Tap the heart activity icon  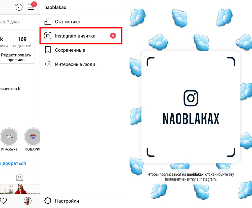point(3,201)
